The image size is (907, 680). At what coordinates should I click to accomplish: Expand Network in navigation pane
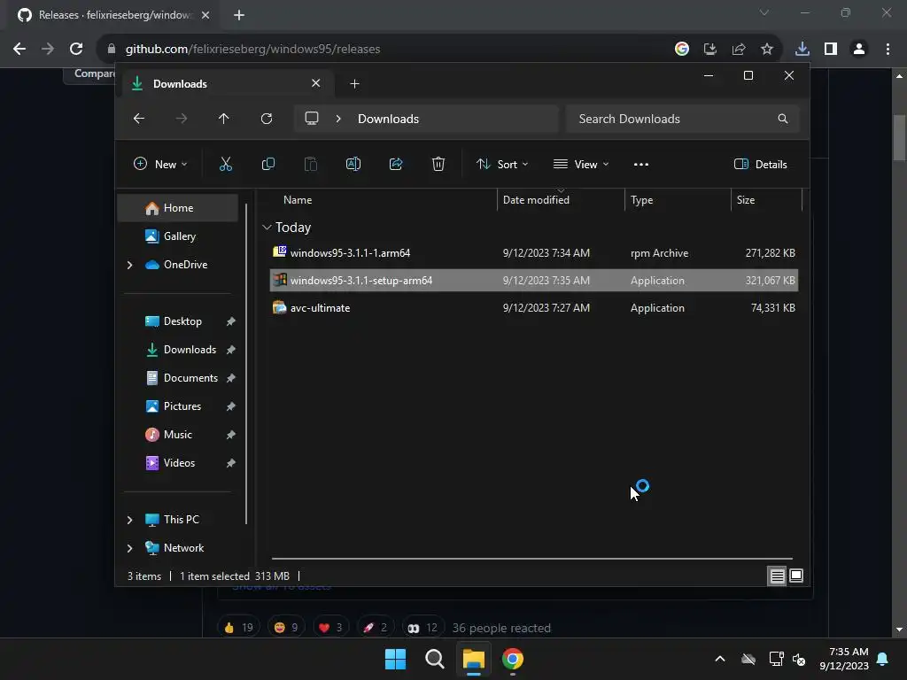point(129,548)
